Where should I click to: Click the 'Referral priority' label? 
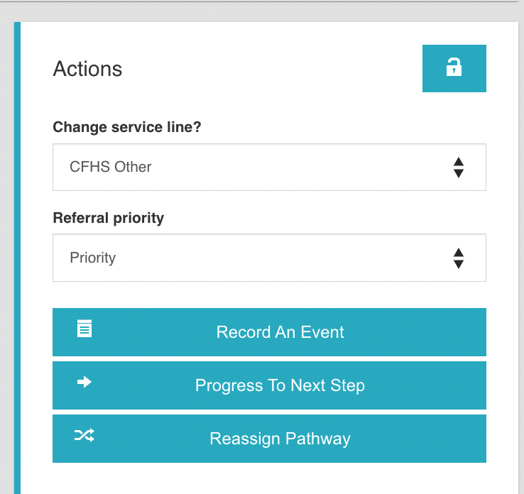pyautogui.click(x=108, y=218)
